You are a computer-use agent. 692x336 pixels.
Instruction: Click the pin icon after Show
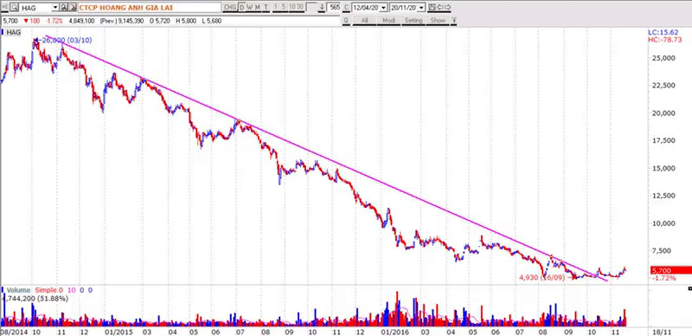(454, 20)
